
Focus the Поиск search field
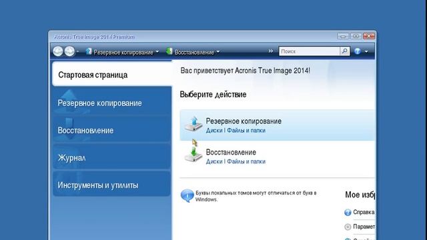309,51
